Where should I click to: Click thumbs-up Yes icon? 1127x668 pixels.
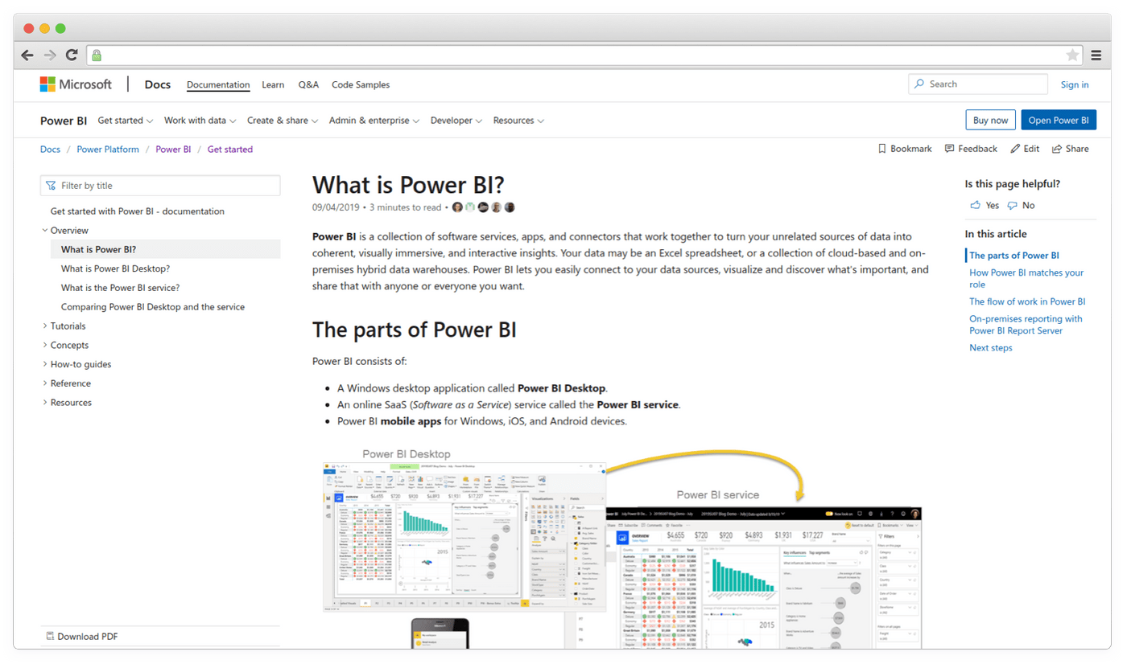coord(976,205)
